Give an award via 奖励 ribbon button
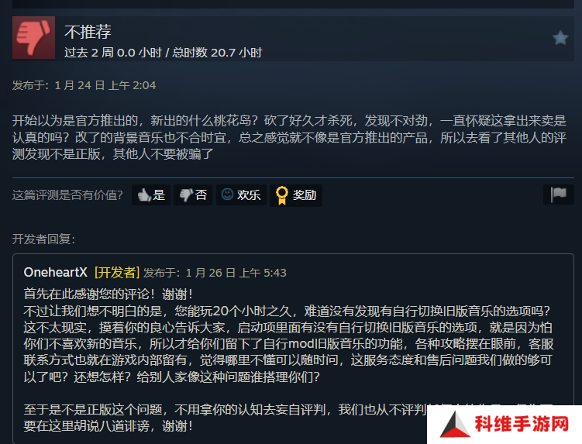582x444 pixels. coord(296,195)
